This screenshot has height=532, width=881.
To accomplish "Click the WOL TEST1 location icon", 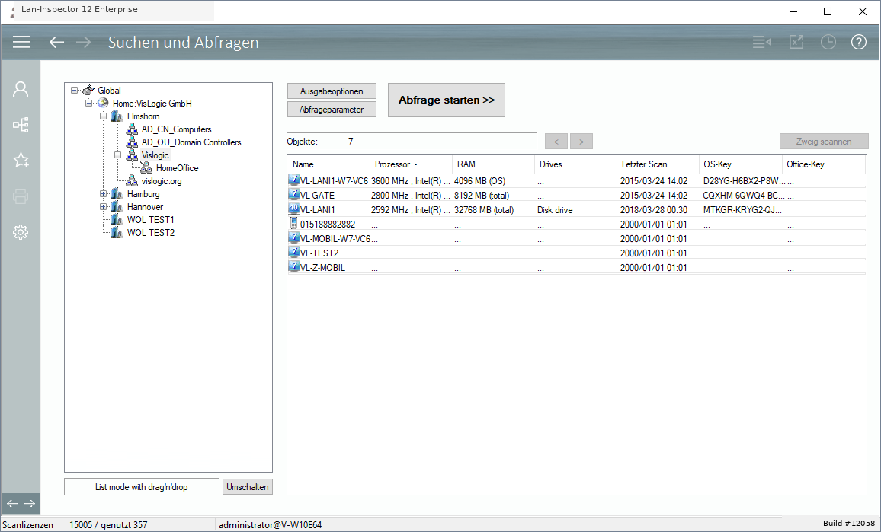I will point(117,219).
